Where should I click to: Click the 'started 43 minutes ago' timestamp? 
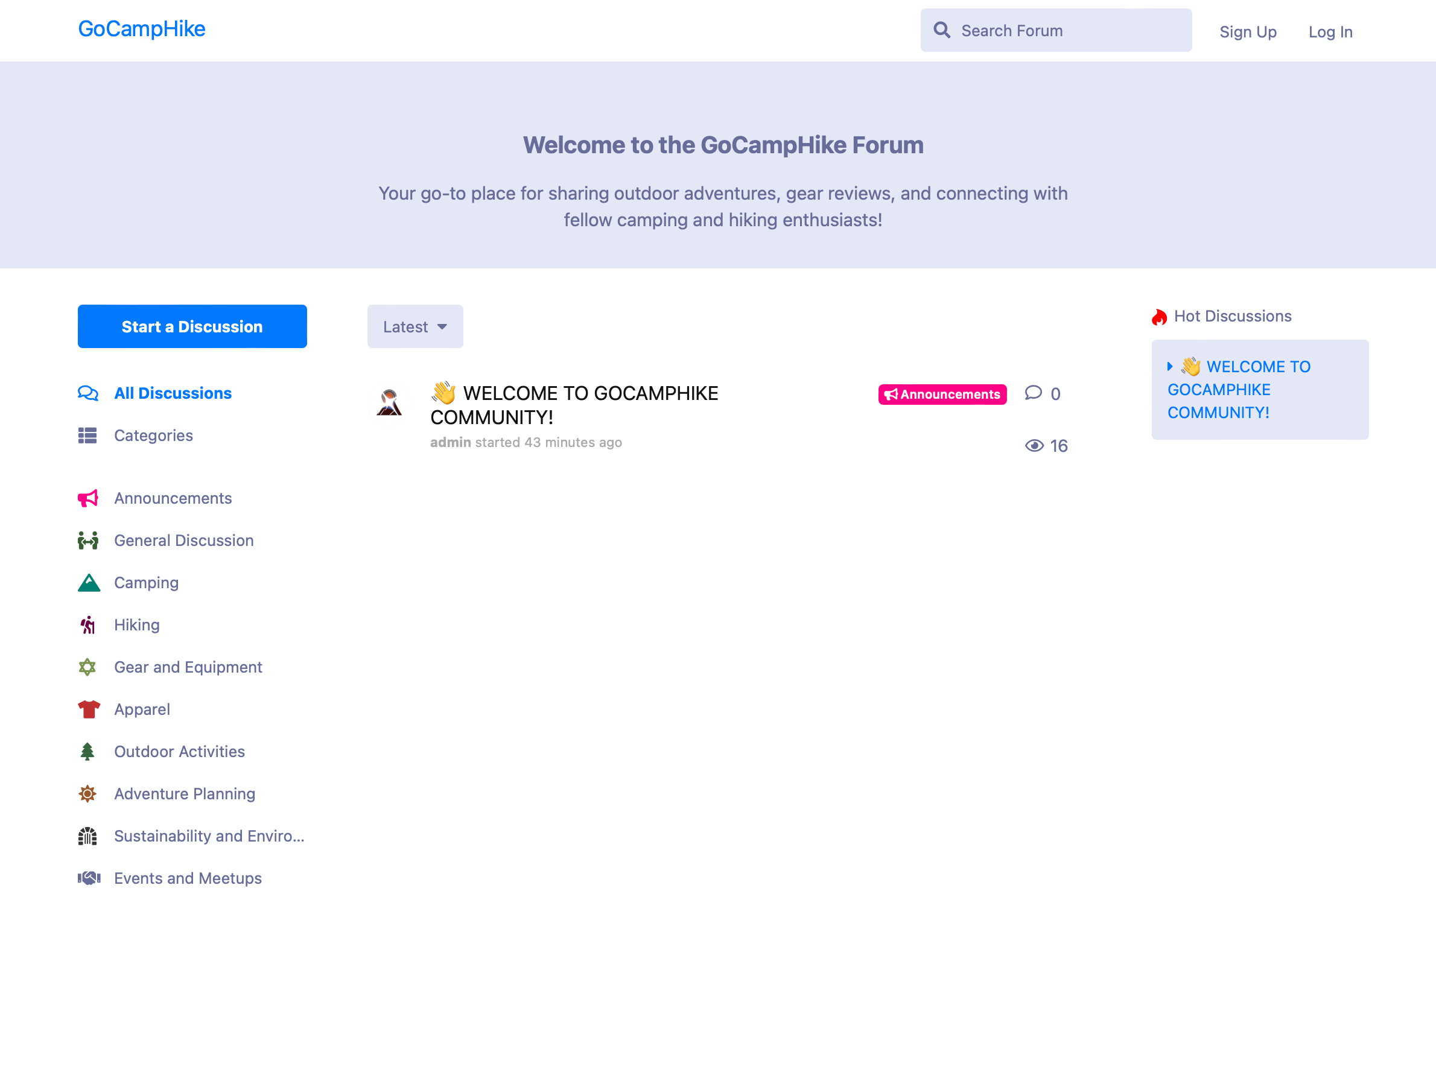coord(548,442)
